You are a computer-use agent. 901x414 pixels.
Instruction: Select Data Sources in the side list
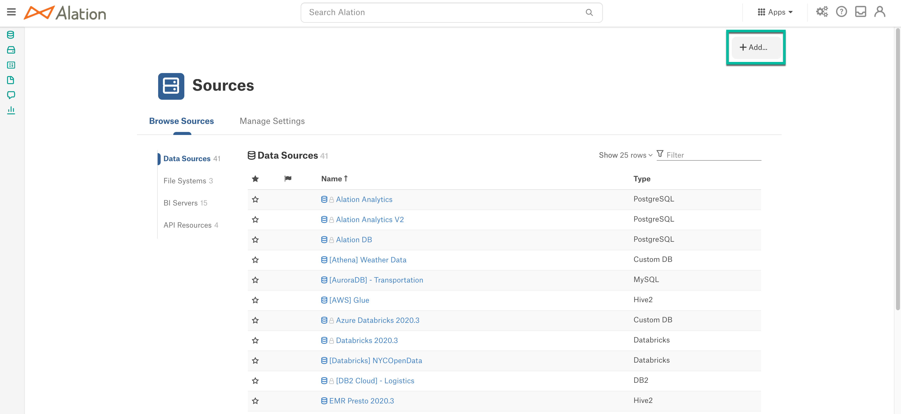(192, 159)
